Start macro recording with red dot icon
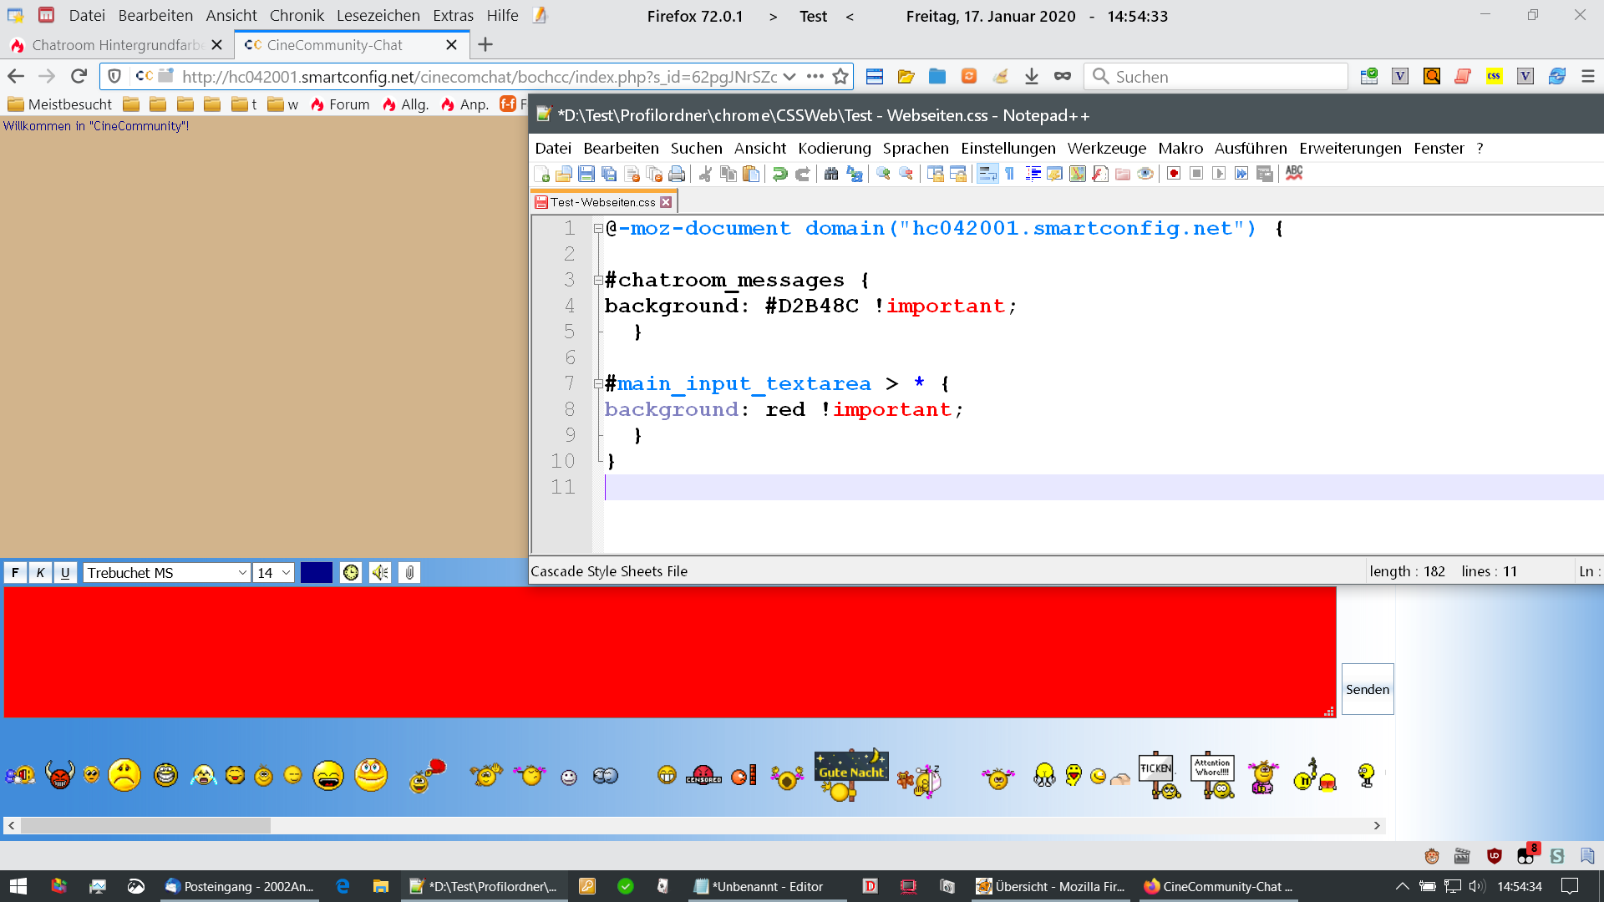 pos(1174,174)
